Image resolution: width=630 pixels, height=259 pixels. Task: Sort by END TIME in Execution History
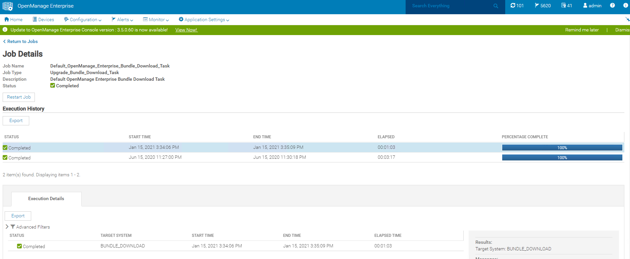pos(262,137)
